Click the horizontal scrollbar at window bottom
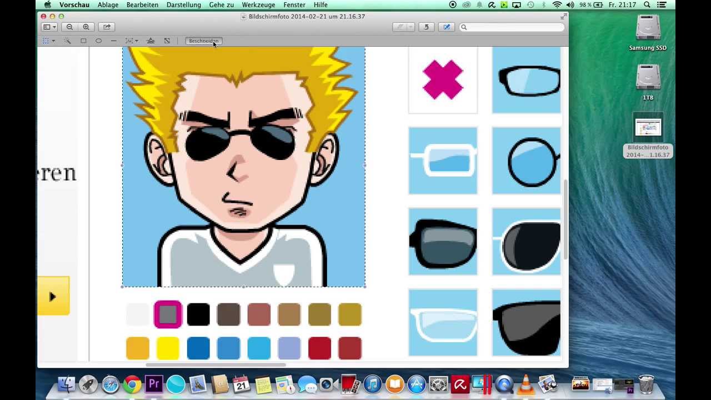711x400 pixels. coord(216,365)
